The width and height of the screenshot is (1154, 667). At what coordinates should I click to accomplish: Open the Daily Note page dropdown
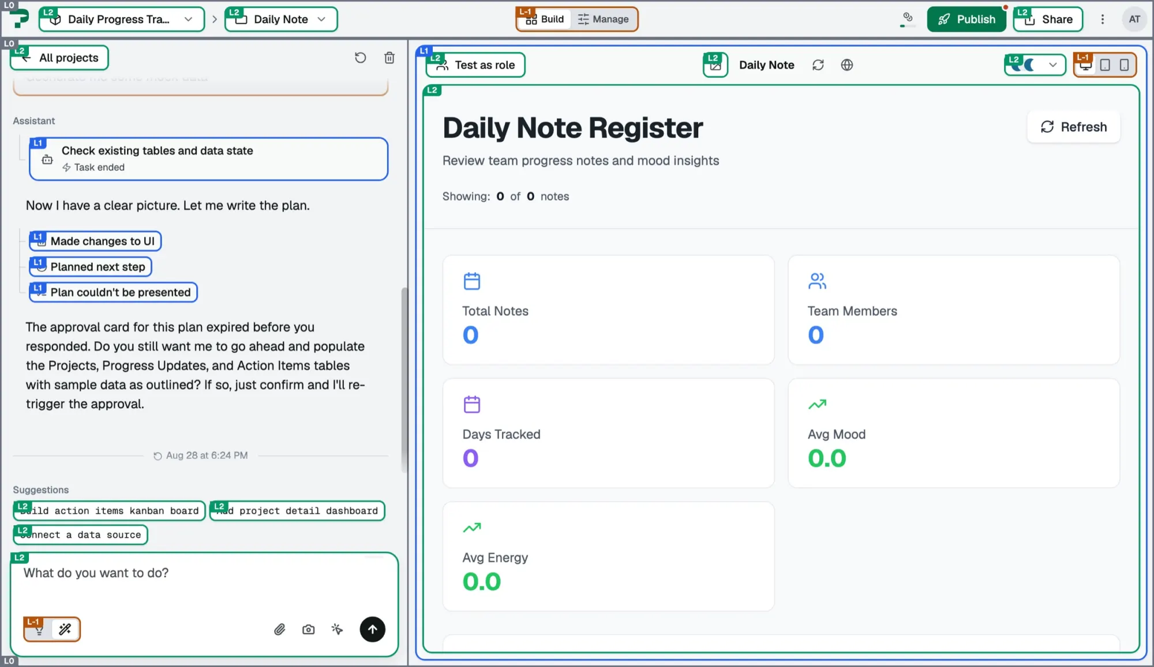pyautogui.click(x=281, y=19)
